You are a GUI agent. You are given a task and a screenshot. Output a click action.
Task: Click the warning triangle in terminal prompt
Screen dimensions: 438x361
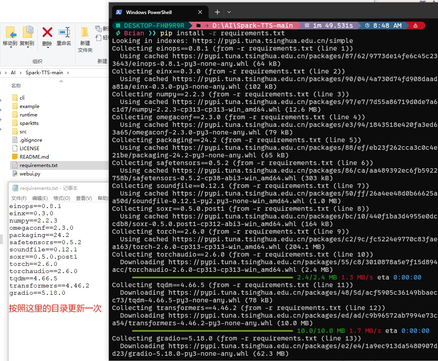pos(415,25)
